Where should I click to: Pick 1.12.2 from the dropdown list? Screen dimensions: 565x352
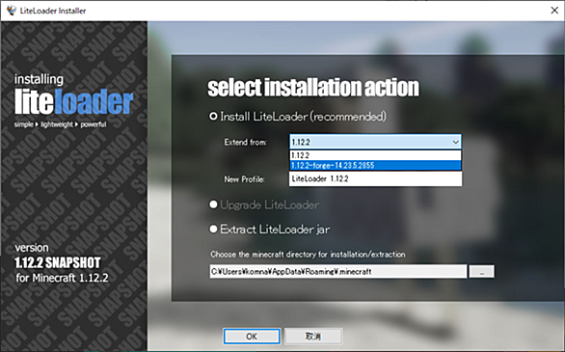pyautogui.click(x=375, y=155)
